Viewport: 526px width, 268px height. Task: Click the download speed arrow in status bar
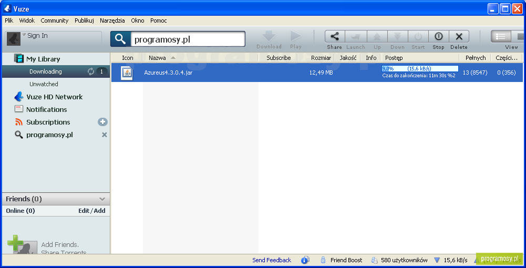tap(437, 260)
